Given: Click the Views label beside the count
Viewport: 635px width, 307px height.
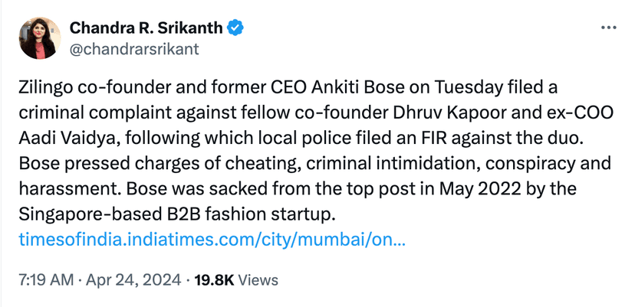Looking at the screenshot, I should tap(258, 280).
